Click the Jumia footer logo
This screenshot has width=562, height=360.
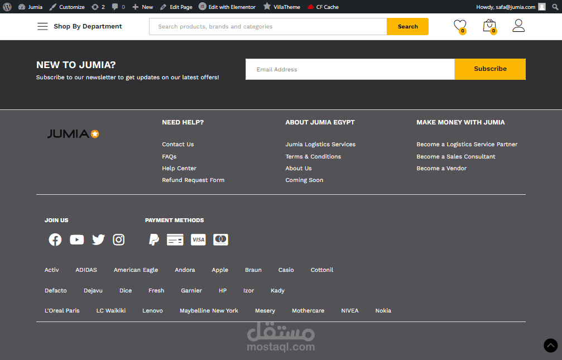tap(73, 134)
